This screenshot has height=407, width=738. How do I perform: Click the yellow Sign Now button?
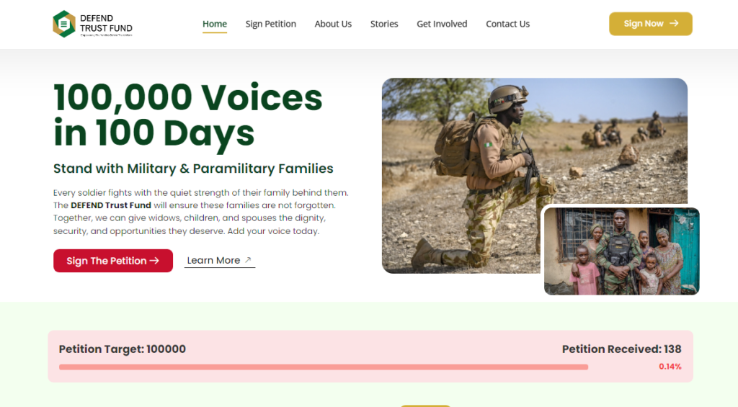tap(651, 24)
